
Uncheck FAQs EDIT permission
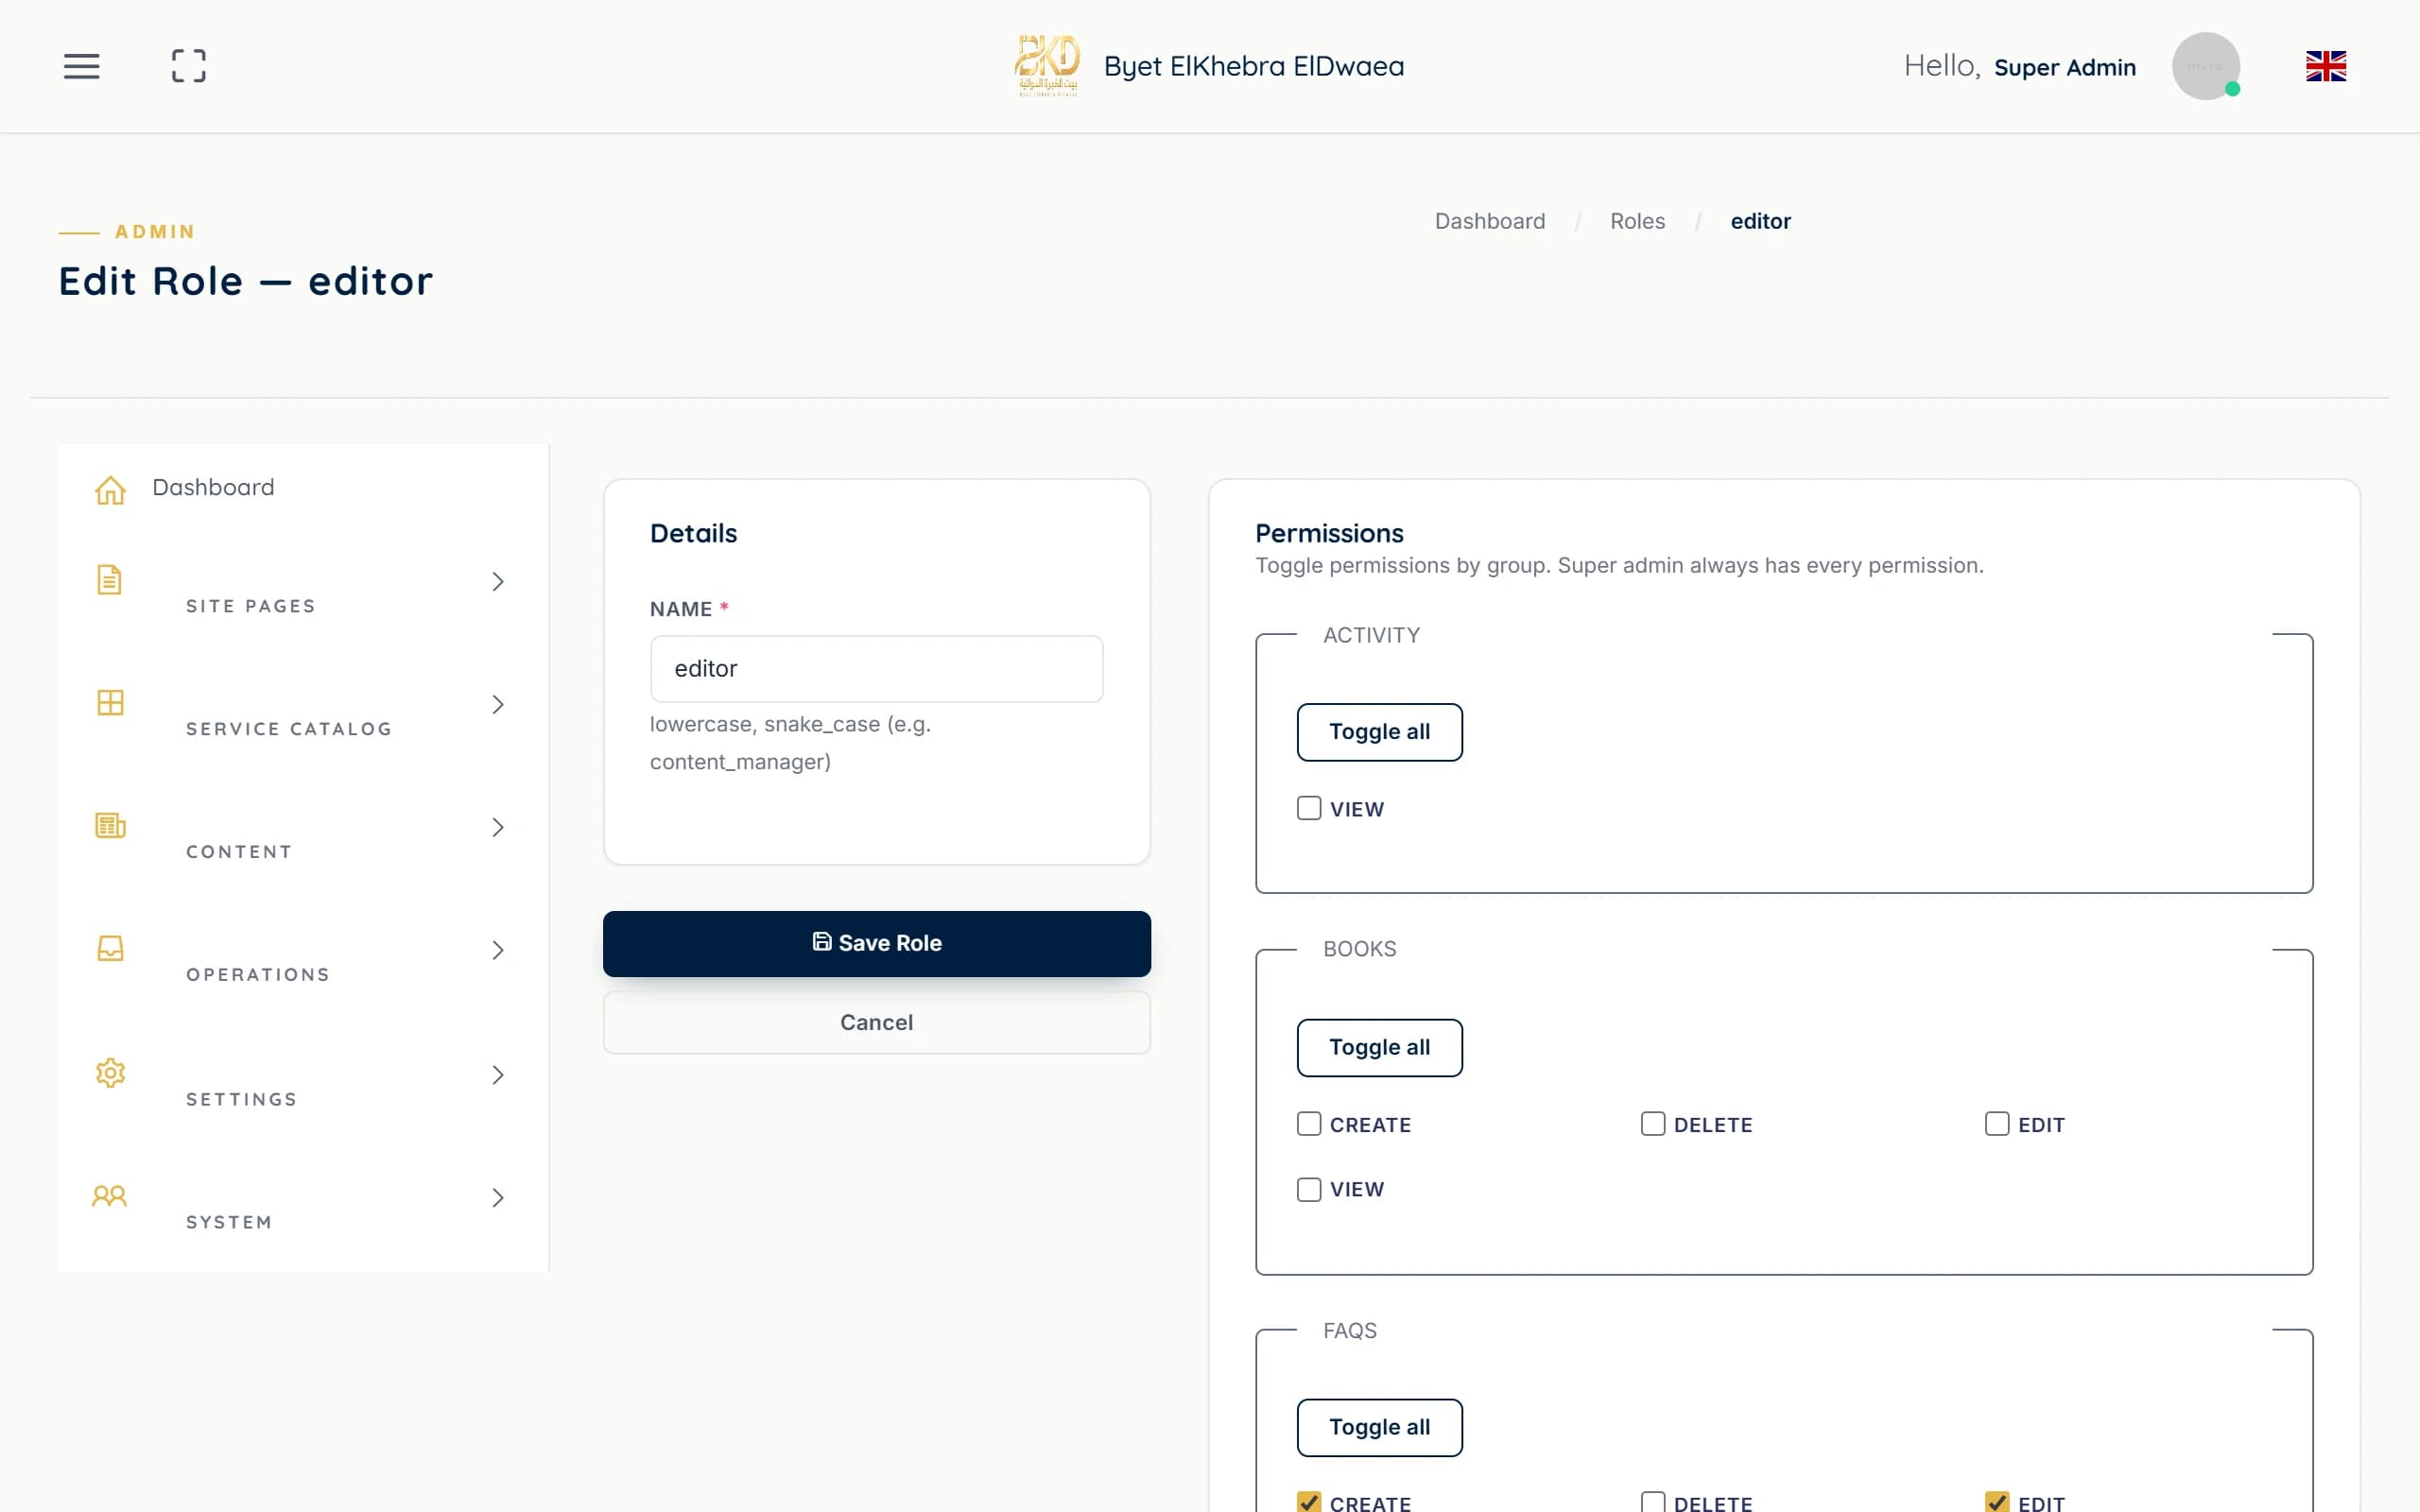tap(1997, 1502)
